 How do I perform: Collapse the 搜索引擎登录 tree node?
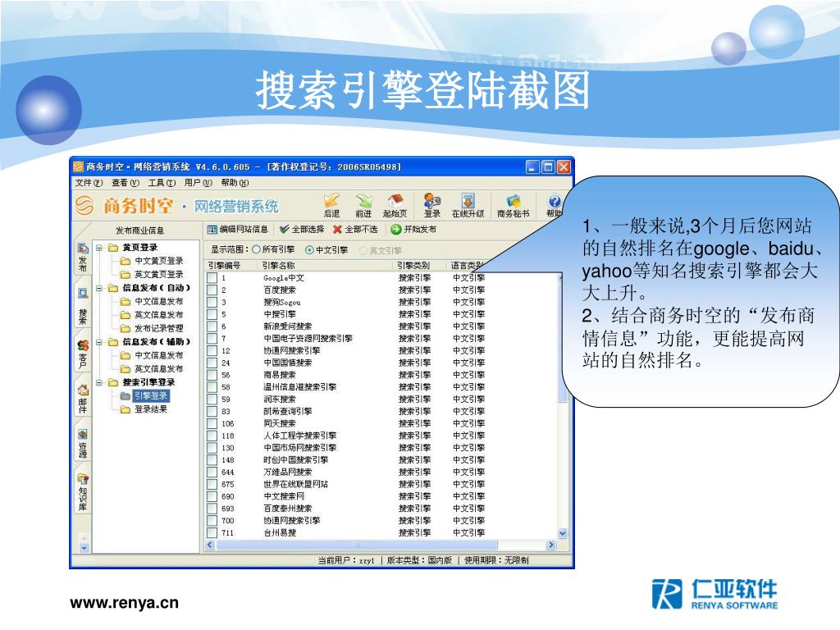(99, 382)
